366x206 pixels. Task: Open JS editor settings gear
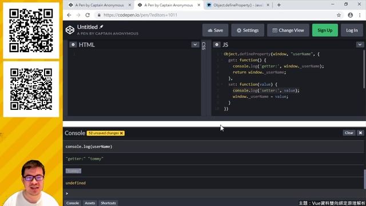point(217,45)
